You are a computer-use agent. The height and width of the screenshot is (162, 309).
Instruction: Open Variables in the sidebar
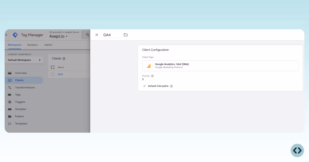point(21,109)
